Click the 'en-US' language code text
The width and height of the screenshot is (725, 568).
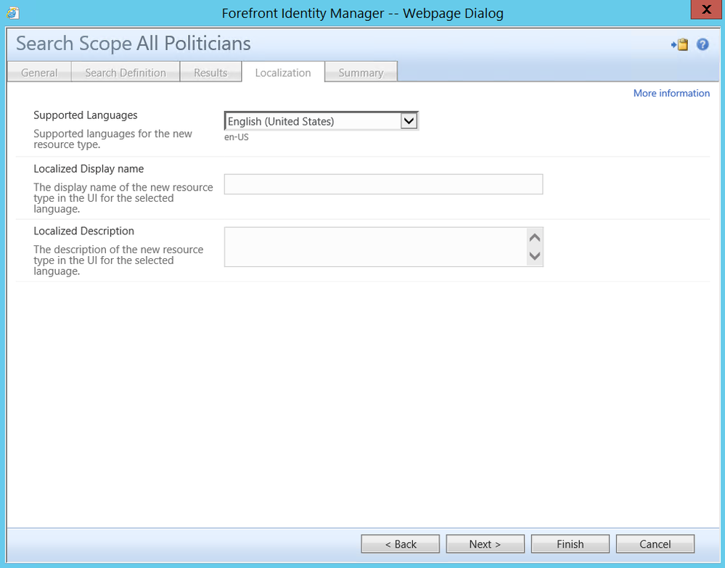point(237,137)
